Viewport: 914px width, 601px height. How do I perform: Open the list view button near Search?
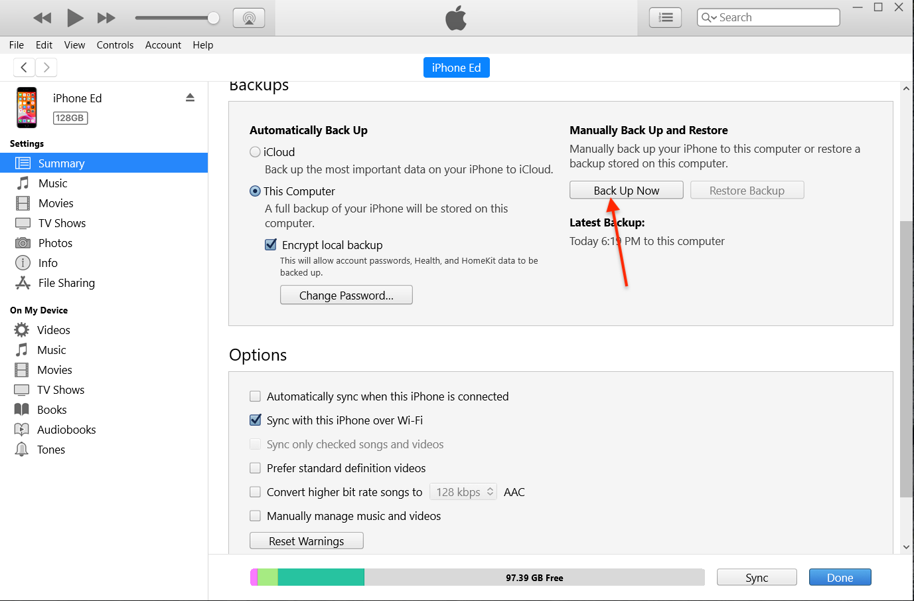[x=665, y=18]
